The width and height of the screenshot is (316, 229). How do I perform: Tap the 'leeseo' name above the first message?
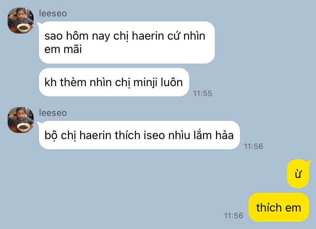(x=53, y=13)
